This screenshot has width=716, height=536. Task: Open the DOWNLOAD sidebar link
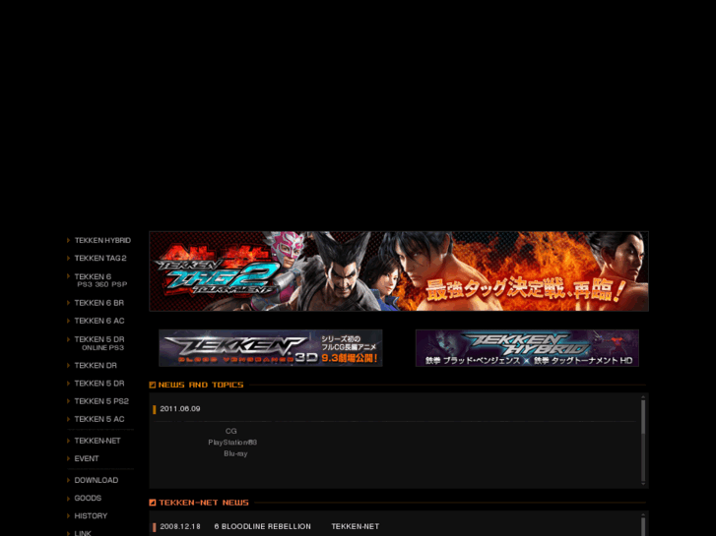96,480
